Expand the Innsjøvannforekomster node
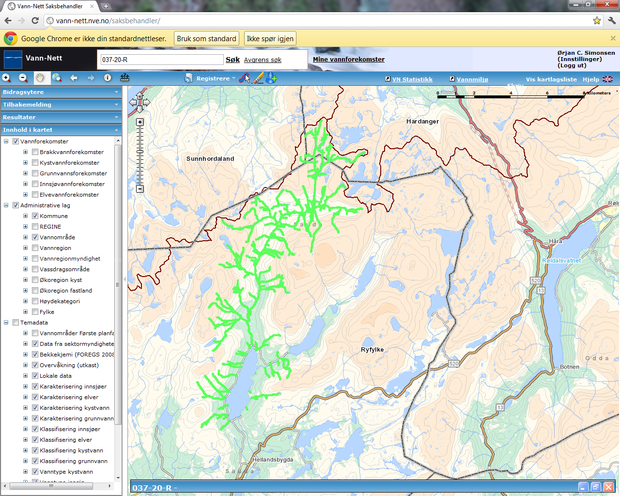Viewport: 620px width, 496px height. pyautogui.click(x=26, y=184)
